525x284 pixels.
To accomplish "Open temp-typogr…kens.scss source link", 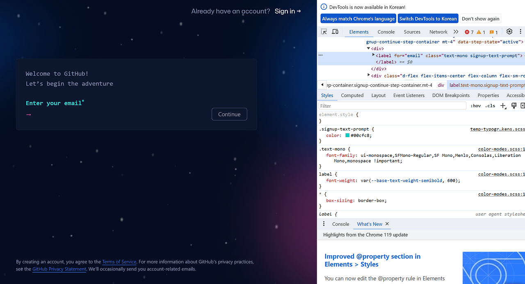I will [498, 129].
